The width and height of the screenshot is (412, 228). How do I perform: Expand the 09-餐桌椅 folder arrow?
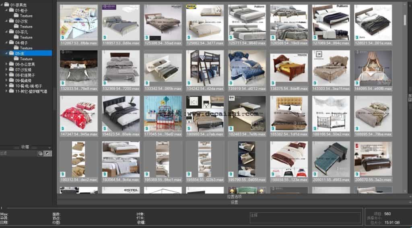point(6,80)
